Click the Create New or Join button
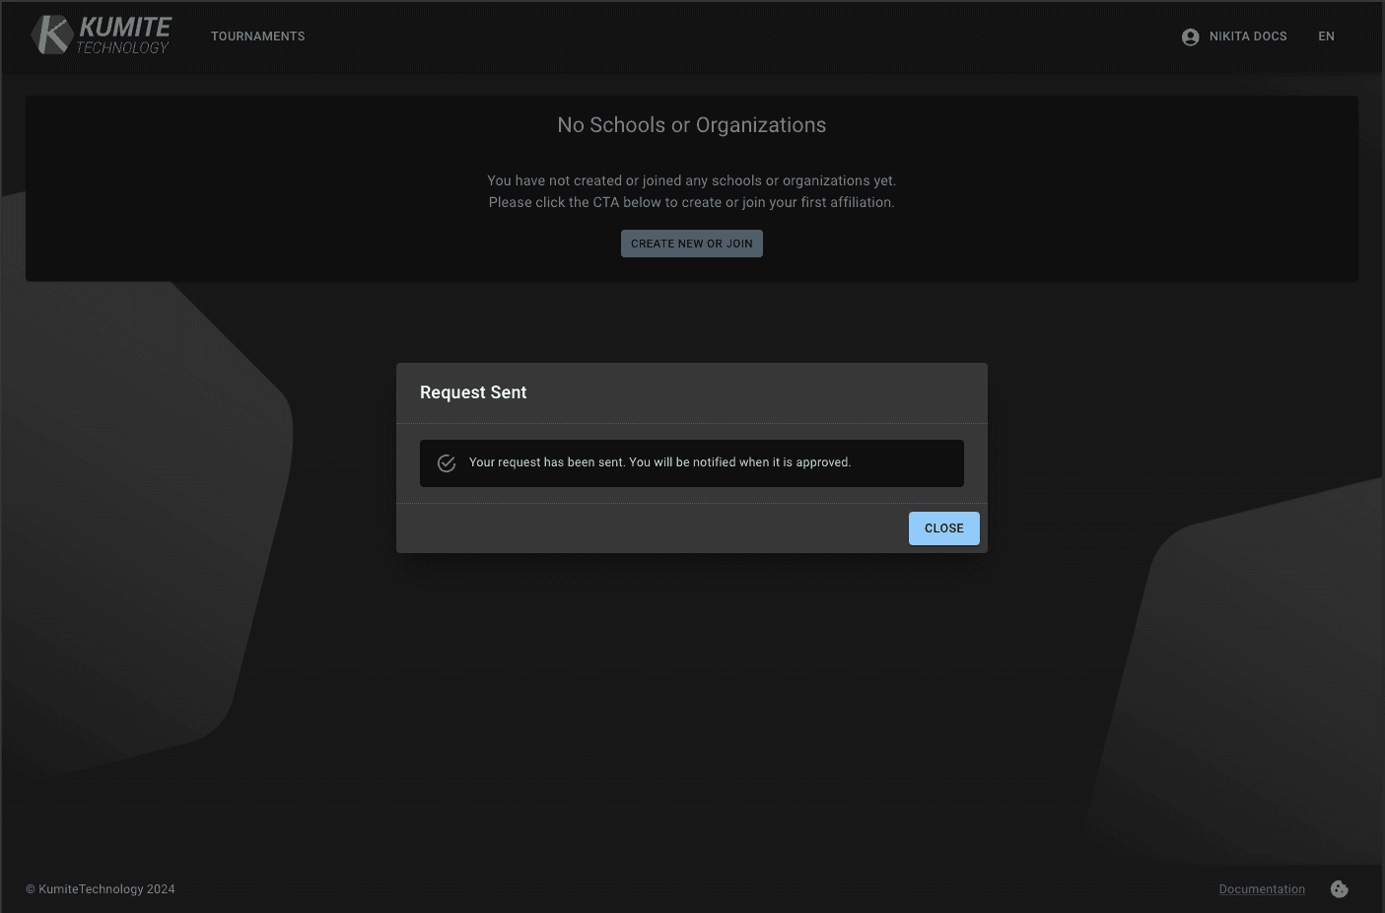1385x913 pixels. (x=691, y=244)
